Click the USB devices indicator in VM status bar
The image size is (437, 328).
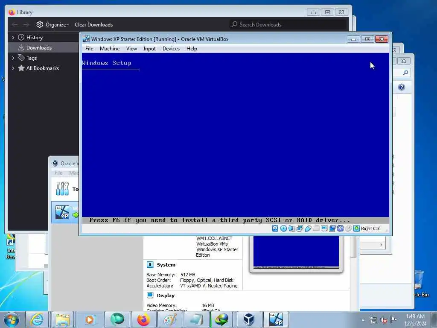[x=308, y=228]
